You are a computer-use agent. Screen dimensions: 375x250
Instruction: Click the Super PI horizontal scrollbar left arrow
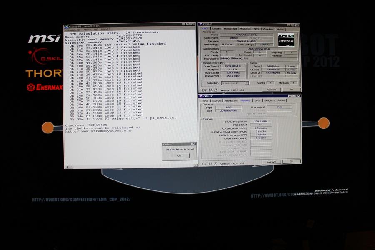tap(67, 167)
